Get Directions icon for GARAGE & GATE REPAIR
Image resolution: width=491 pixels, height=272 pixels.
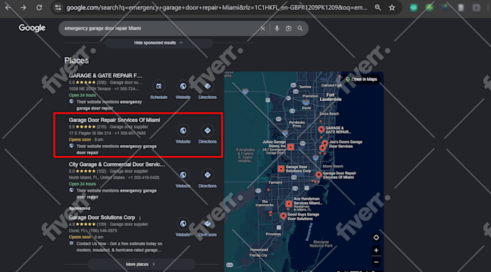coord(207,86)
